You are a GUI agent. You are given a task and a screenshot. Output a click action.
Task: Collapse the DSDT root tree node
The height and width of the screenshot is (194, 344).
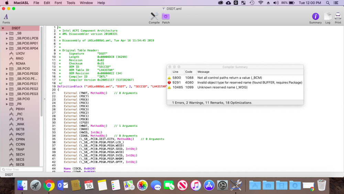click(3, 28)
